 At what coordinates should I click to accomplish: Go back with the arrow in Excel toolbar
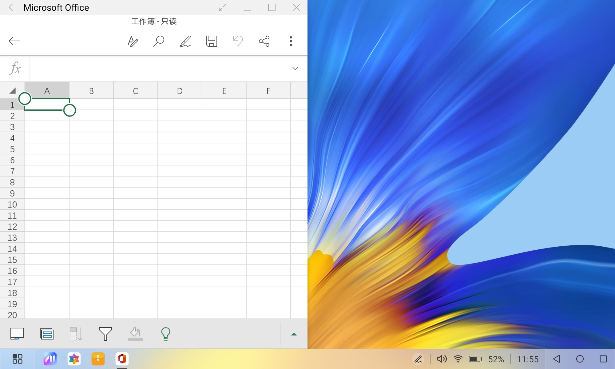tap(14, 41)
